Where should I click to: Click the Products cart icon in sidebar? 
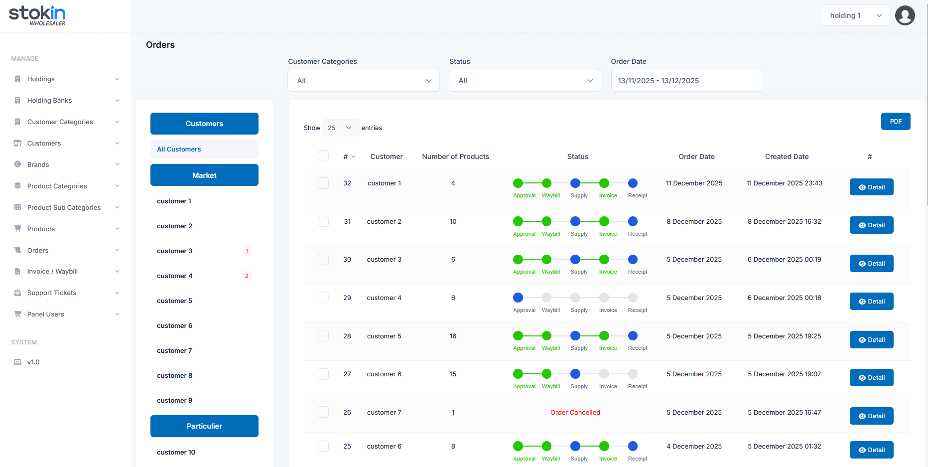coord(17,229)
